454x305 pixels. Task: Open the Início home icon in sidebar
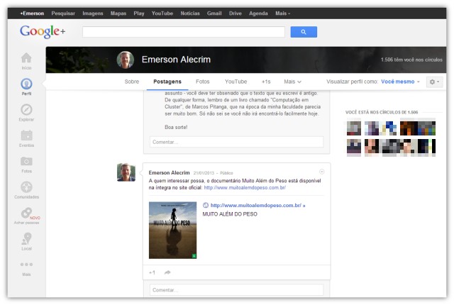point(26,58)
